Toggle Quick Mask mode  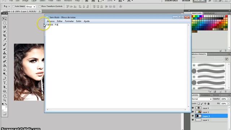click(5, 114)
